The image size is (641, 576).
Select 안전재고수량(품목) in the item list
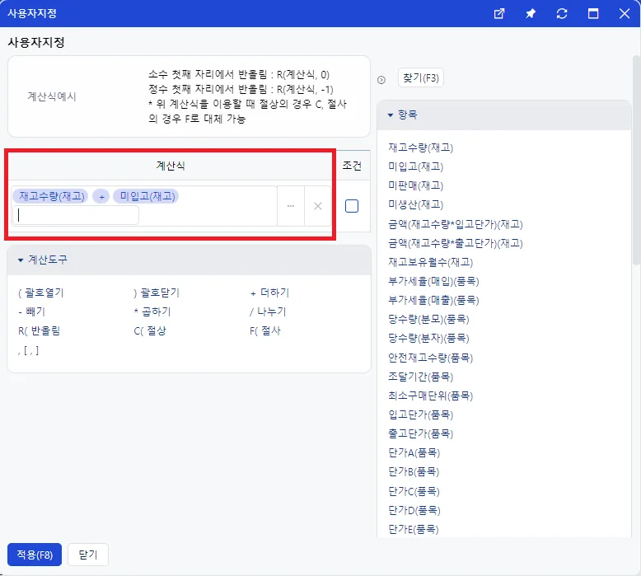tap(430, 358)
